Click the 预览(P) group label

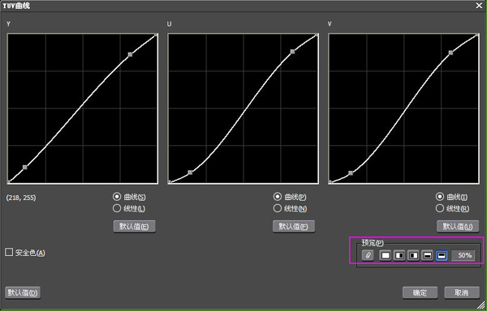(x=373, y=242)
